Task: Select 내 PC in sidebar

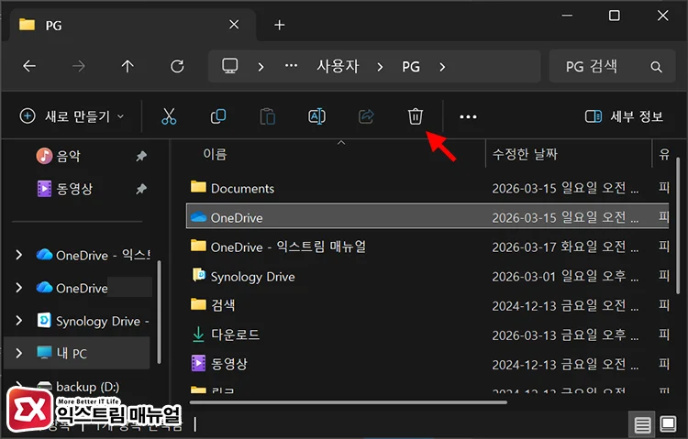Action: (x=61, y=353)
